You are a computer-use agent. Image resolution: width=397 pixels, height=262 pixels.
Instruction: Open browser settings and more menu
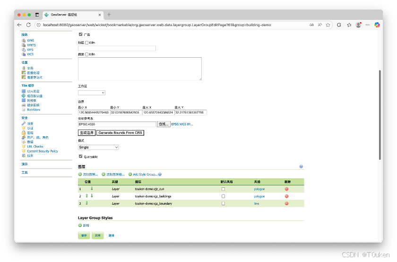tap(367, 25)
